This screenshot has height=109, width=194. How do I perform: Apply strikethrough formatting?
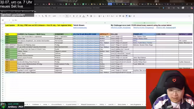pos(80,16)
